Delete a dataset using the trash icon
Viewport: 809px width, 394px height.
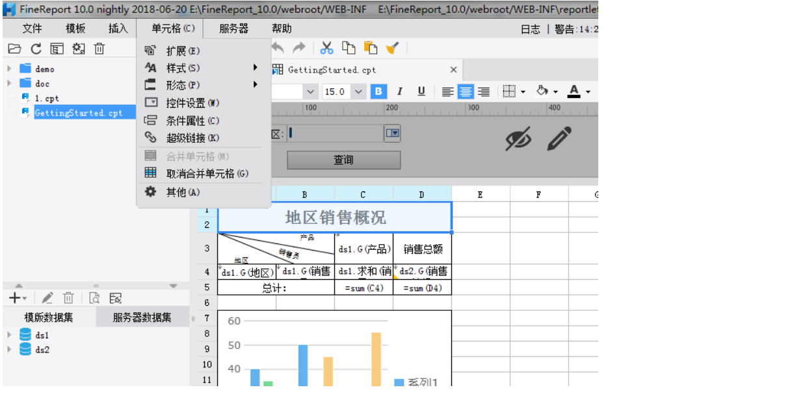[68, 298]
